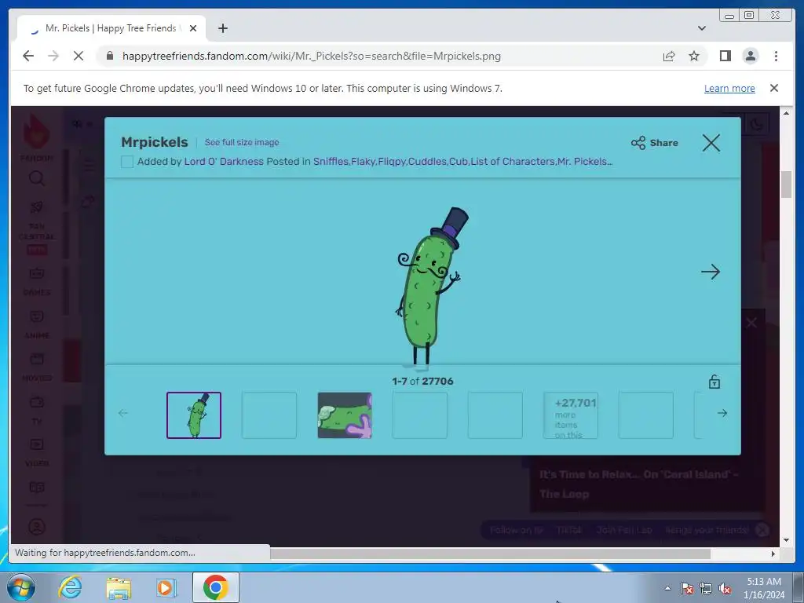Click Chrome icon in taskbar
Image resolution: width=804 pixels, height=603 pixels.
pyautogui.click(x=216, y=587)
